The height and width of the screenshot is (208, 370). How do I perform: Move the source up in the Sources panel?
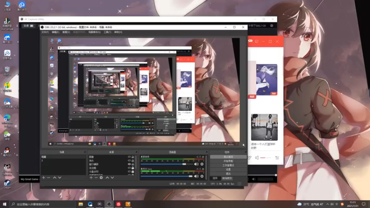pyautogui.click(x=107, y=177)
